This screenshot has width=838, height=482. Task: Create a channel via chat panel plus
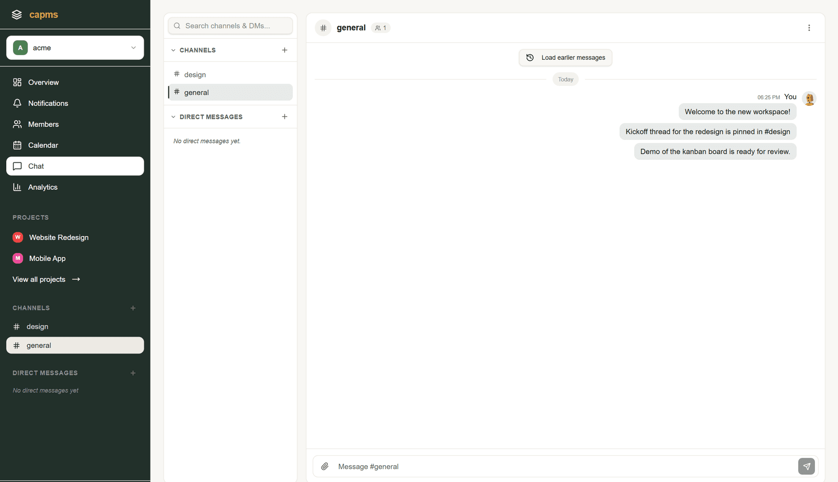pyautogui.click(x=284, y=50)
